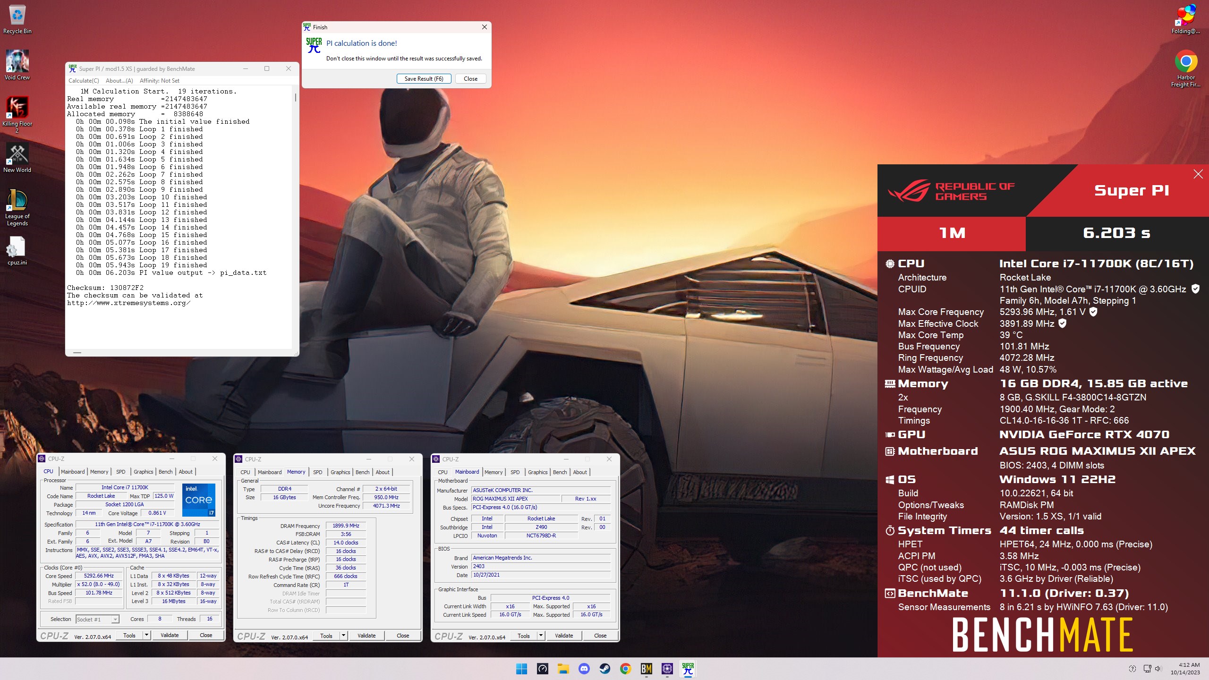Click the shield icon beside Max Core Frequency
Screen dimensions: 1209x680
click(x=1093, y=312)
